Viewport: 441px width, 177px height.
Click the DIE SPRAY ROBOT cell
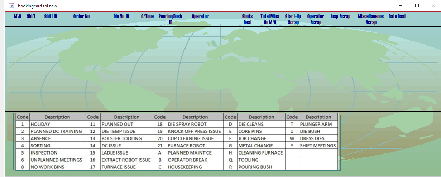[195, 124]
